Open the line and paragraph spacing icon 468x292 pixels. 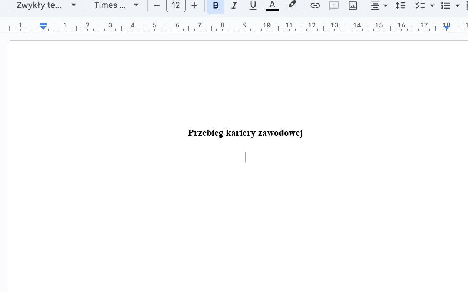pos(400,6)
